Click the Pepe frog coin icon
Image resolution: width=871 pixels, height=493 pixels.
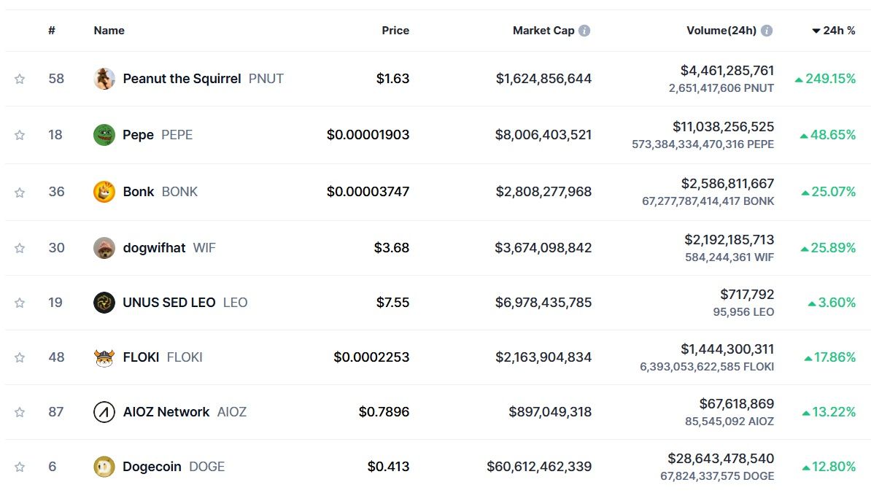104,135
